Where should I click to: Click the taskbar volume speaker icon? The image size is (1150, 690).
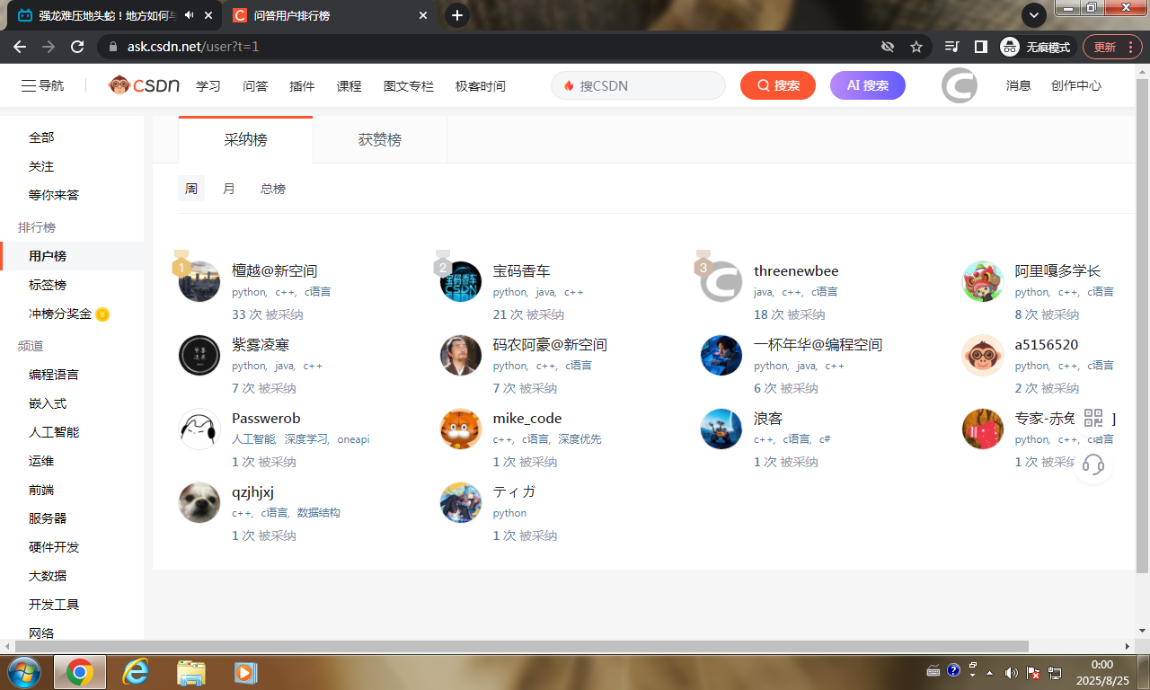1011,672
